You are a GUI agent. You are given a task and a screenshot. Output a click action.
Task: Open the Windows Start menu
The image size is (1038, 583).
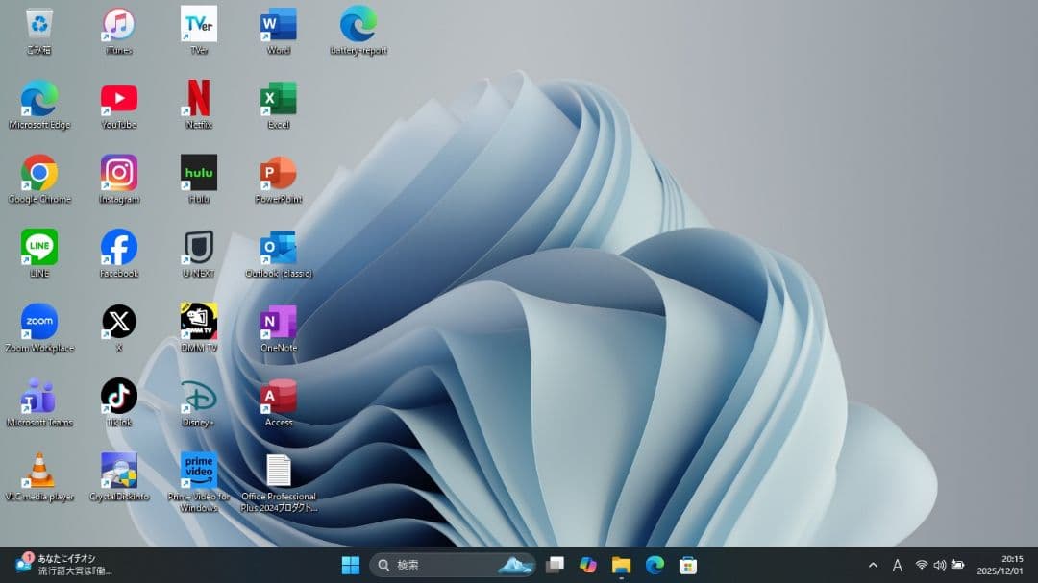351,565
